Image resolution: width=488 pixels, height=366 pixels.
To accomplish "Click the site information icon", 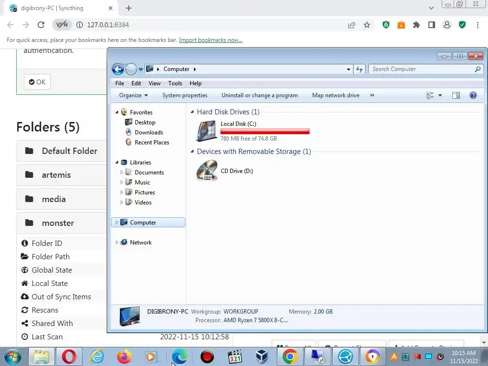I will click(x=80, y=25).
